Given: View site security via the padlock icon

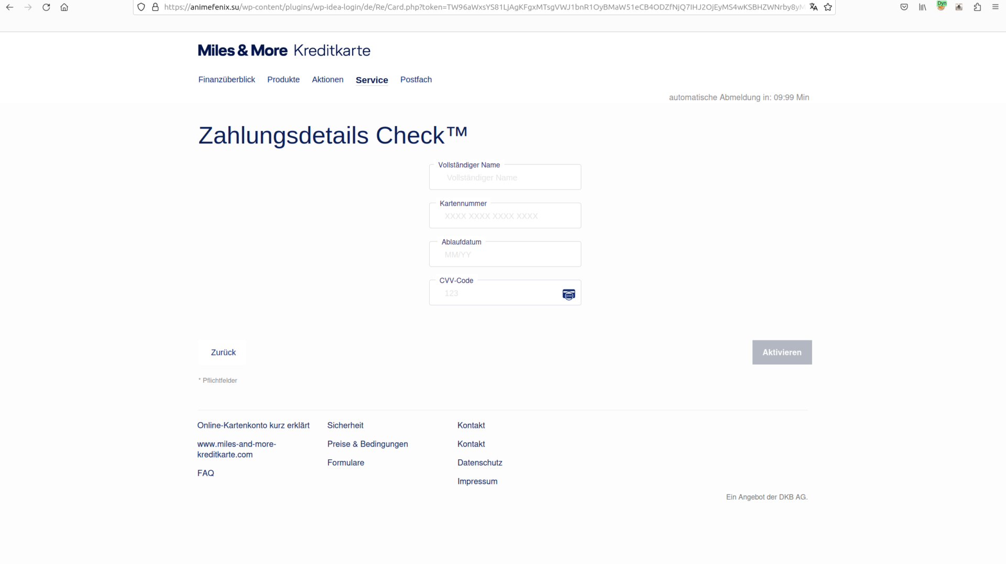Looking at the screenshot, I should 155,7.
